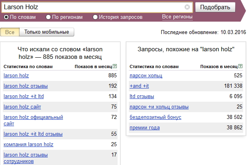Image resolution: width=248 pixels, height=165 pixels.
Task: Open the 'larson holz' query link
Action: coord(16,75)
